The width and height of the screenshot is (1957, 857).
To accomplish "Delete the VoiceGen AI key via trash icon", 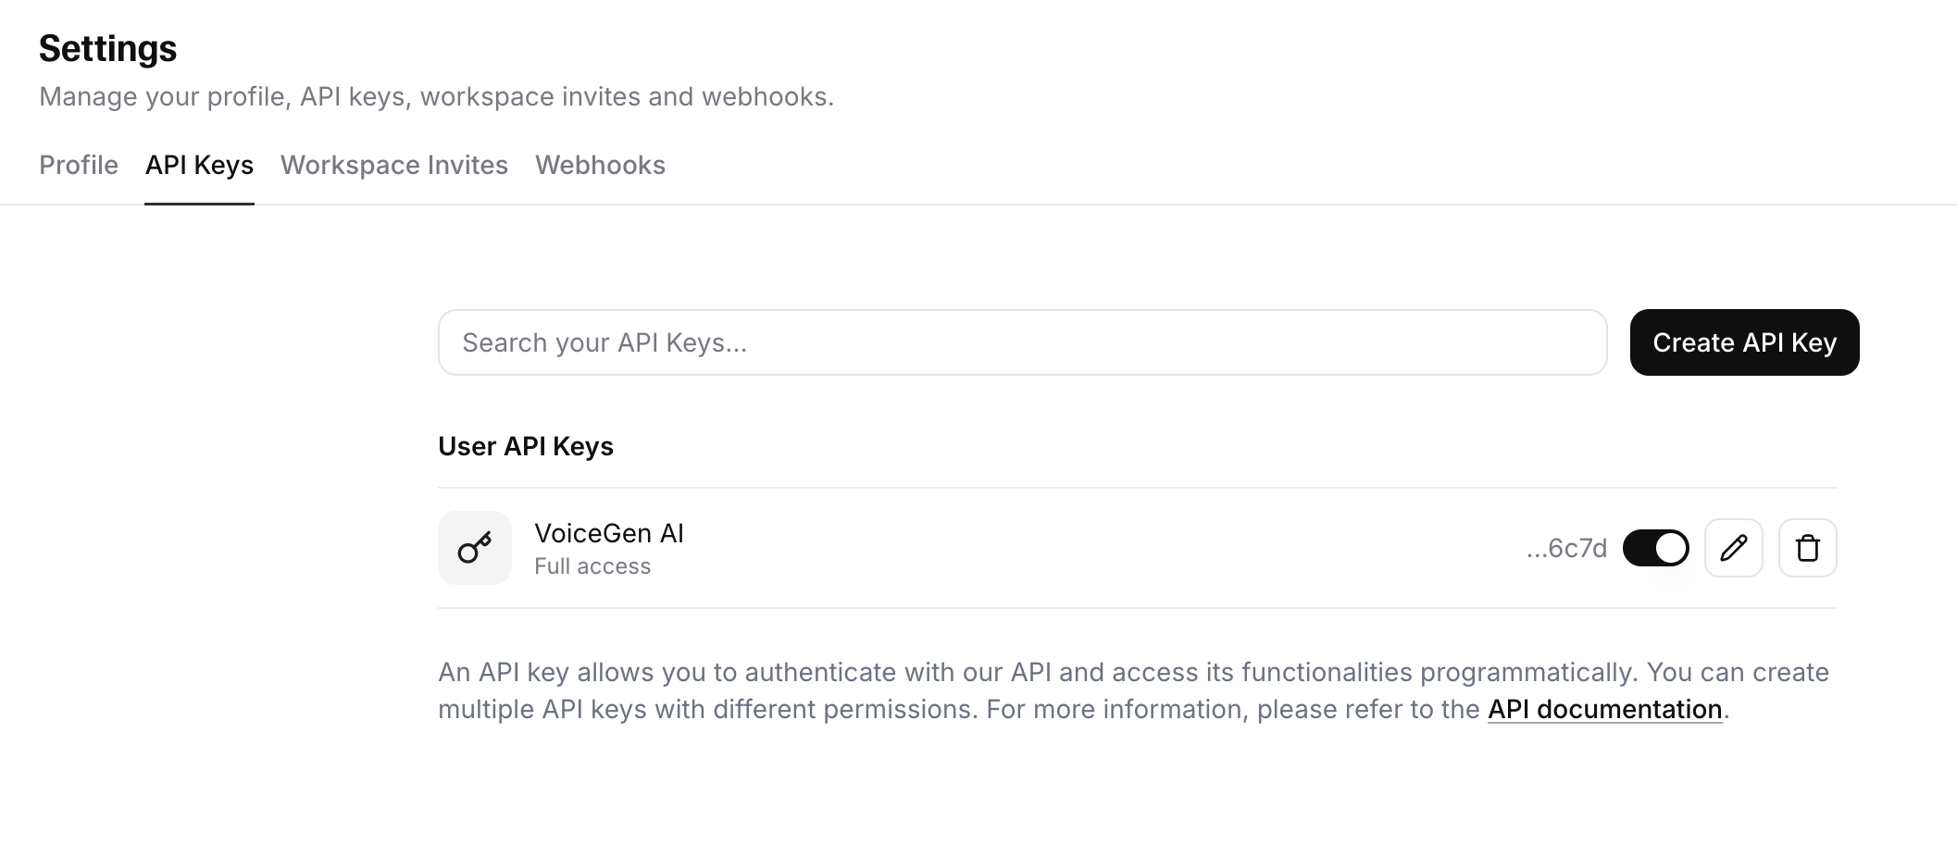I will tap(1807, 548).
